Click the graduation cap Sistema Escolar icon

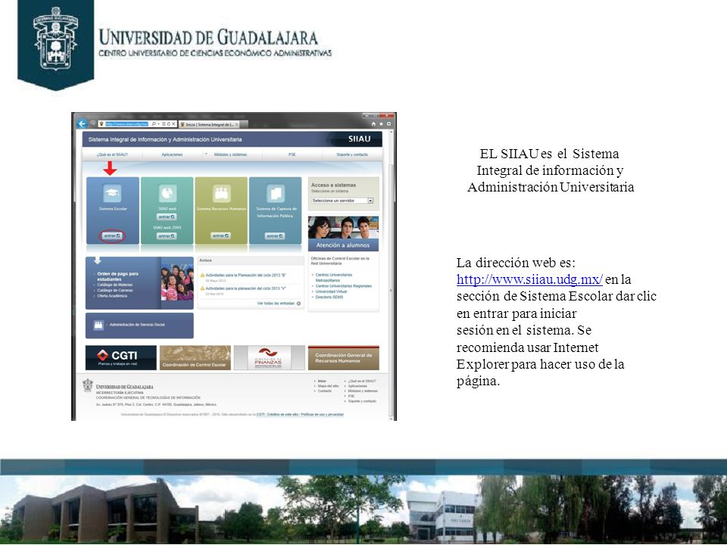click(x=112, y=193)
